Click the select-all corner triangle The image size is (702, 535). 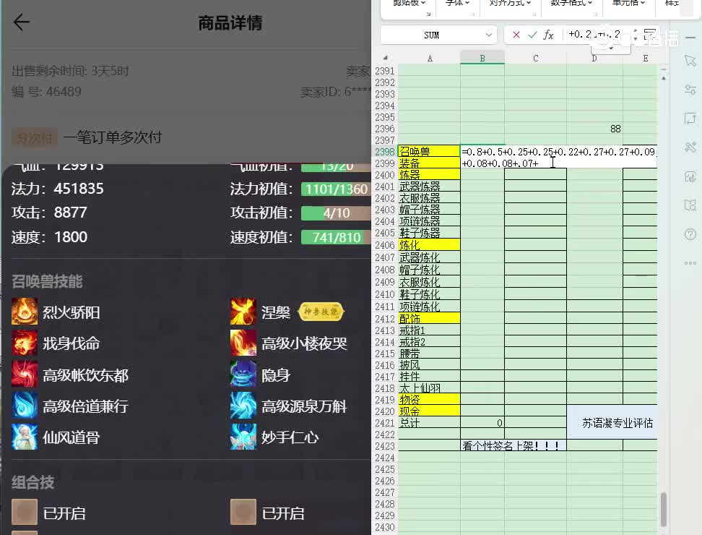pos(385,59)
